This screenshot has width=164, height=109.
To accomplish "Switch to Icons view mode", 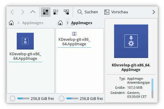I will pos(46,12).
